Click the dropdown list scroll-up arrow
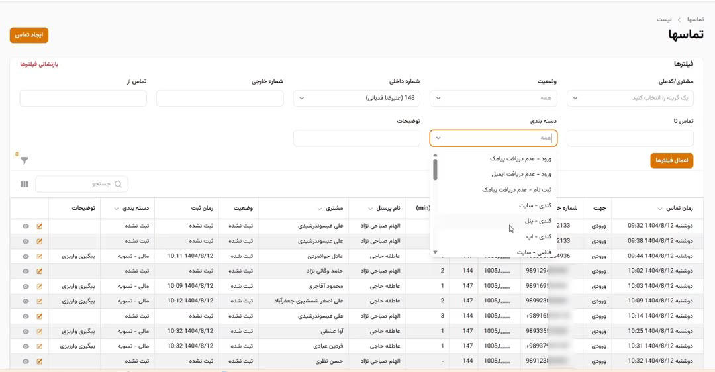 (435, 155)
